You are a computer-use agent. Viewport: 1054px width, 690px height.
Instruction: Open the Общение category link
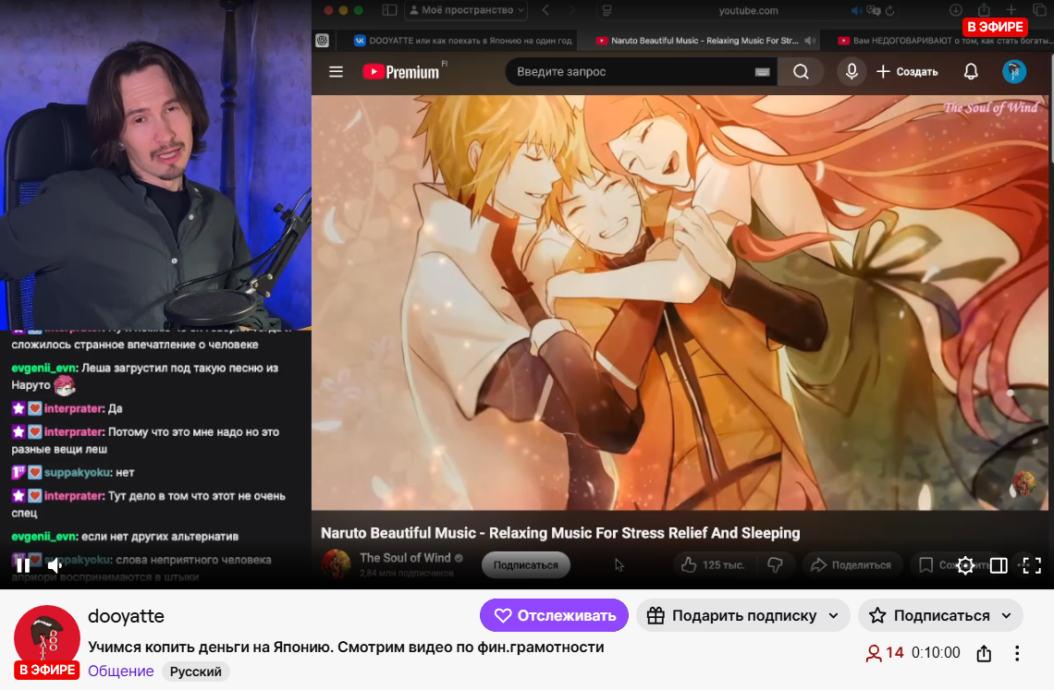pyautogui.click(x=121, y=672)
